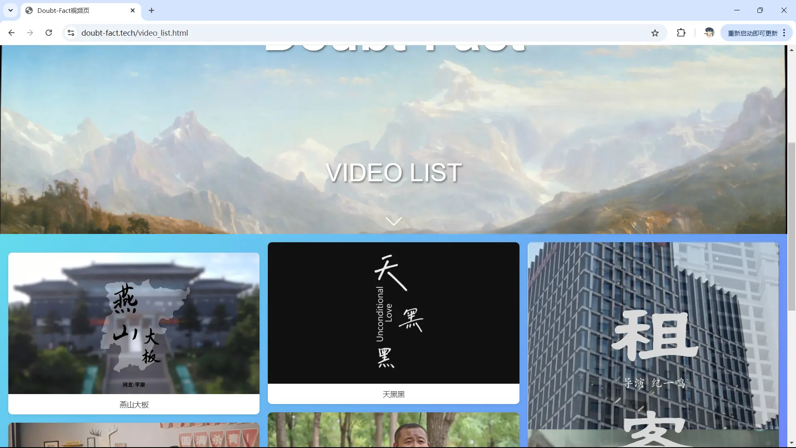This screenshot has height=448, width=796.
Task: Bookmark this page with the star icon
Action: tap(655, 33)
